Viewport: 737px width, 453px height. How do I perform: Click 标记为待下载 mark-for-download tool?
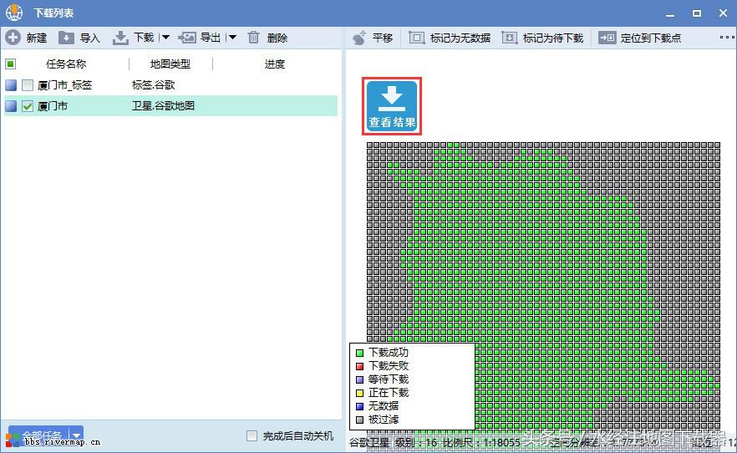(509, 38)
